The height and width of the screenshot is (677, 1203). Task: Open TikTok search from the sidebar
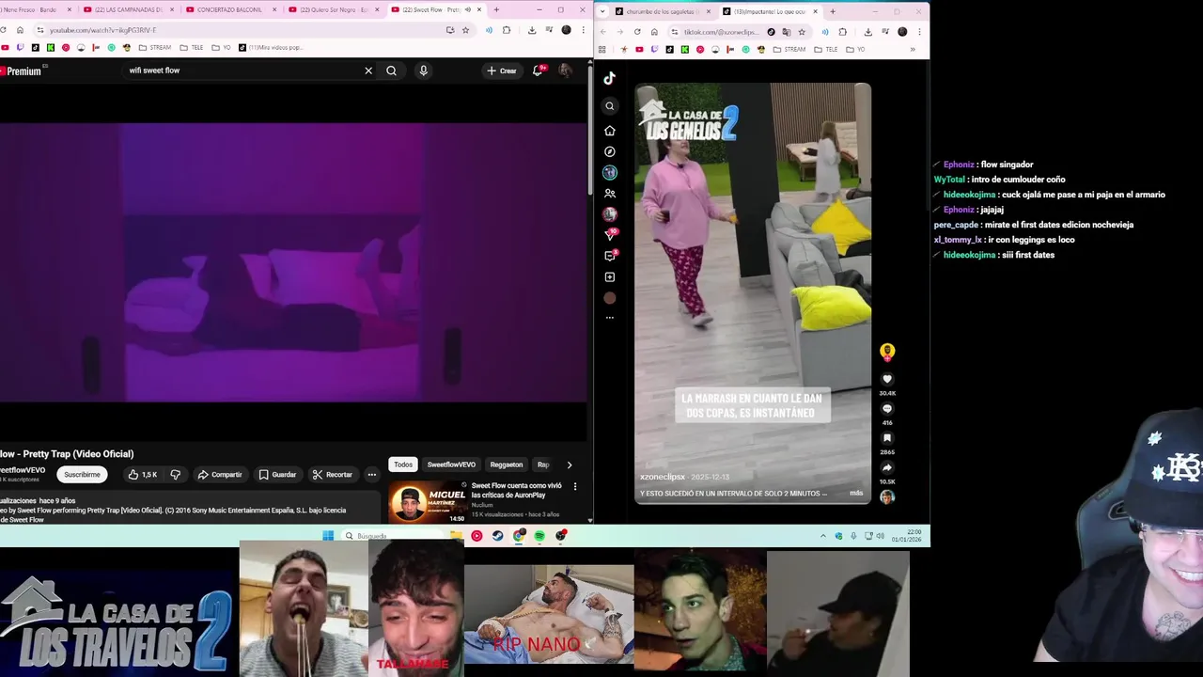[x=610, y=106]
